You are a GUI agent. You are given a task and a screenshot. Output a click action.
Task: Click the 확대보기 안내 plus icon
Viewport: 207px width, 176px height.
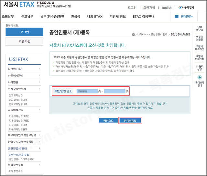pyautogui.click(x=200, y=77)
